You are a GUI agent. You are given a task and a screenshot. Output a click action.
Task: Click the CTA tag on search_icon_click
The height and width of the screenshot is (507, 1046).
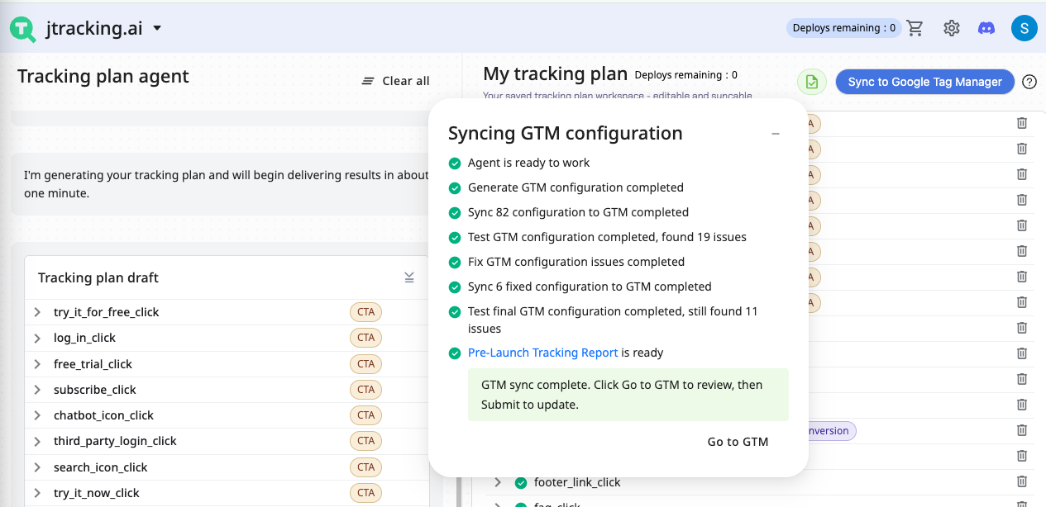click(x=366, y=467)
